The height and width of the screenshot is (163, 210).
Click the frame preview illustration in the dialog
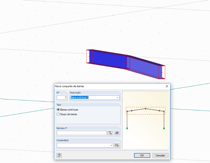145,120
